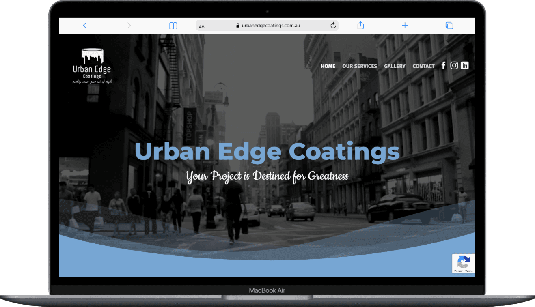Click the Safari Share icon
The width and height of the screenshot is (535, 307).
pos(360,25)
